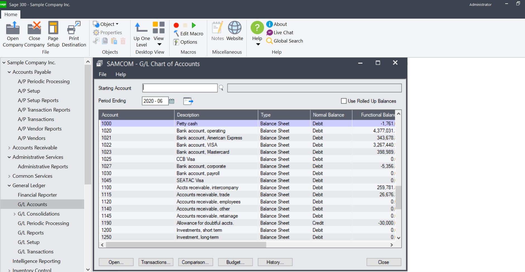The width and height of the screenshot is (525, 272).
Task: Open the Object dropdown
Action: click(x=106, y=24)
